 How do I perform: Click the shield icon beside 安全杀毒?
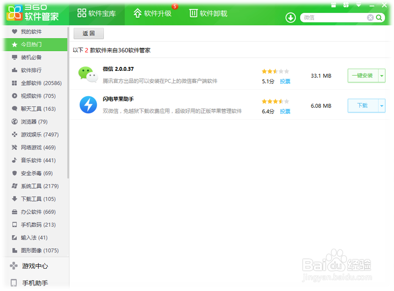pos(15,173)
